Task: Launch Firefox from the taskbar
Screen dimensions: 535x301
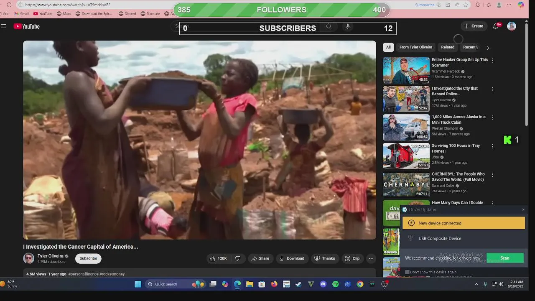Action: (x=274, y=284)
